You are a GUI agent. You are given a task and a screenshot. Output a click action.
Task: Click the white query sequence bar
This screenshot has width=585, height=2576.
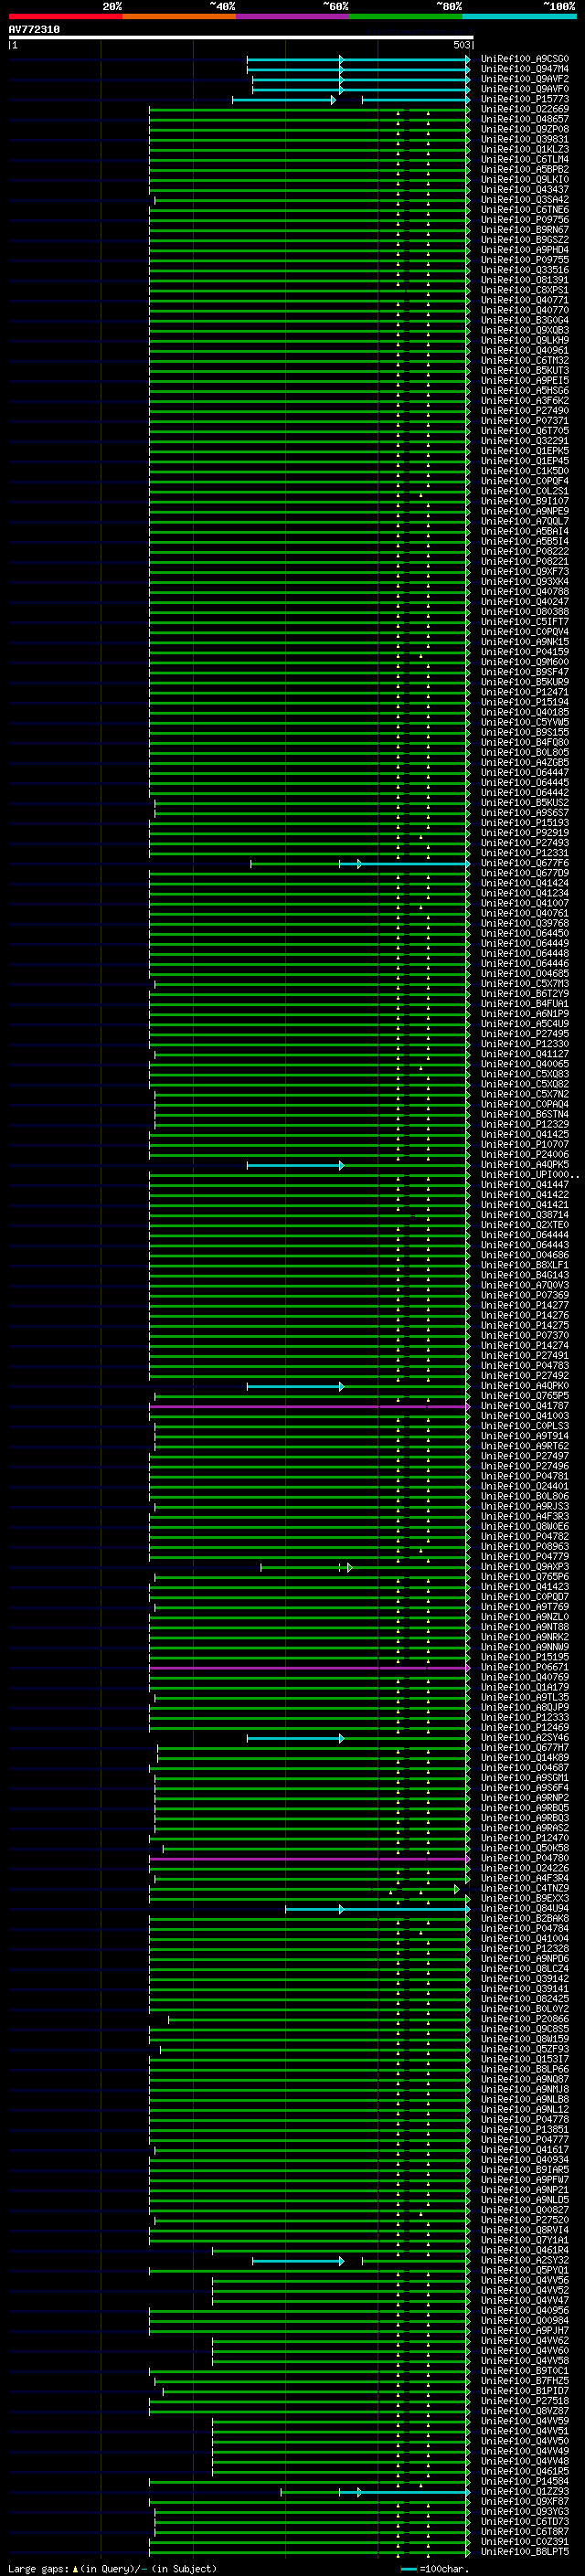241,38
